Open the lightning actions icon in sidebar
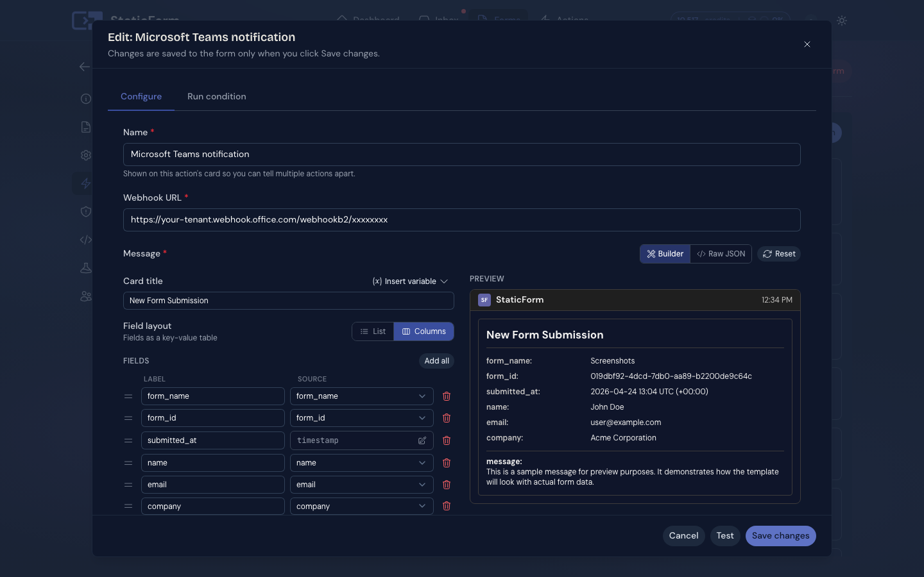Image resolution: width=924 pixels, height=577 pixels. (x=86, y=183)
